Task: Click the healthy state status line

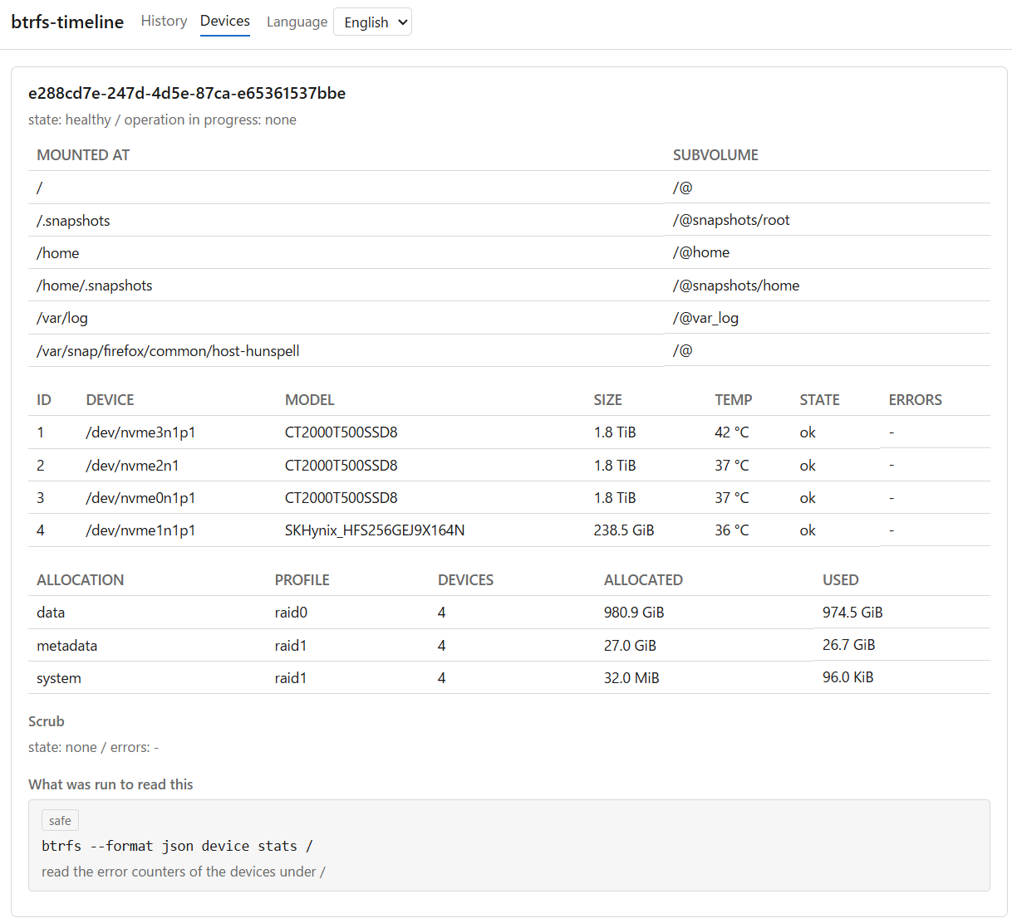Action: coord(162,120)
